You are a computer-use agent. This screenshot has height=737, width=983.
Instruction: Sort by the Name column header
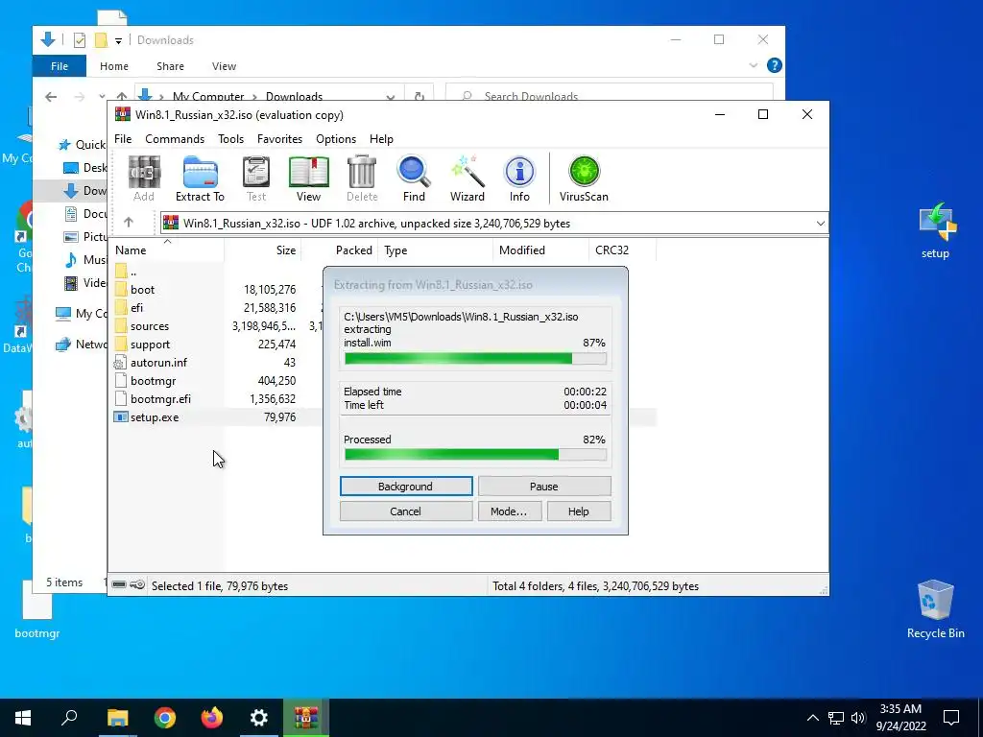(x=167, y=250)
